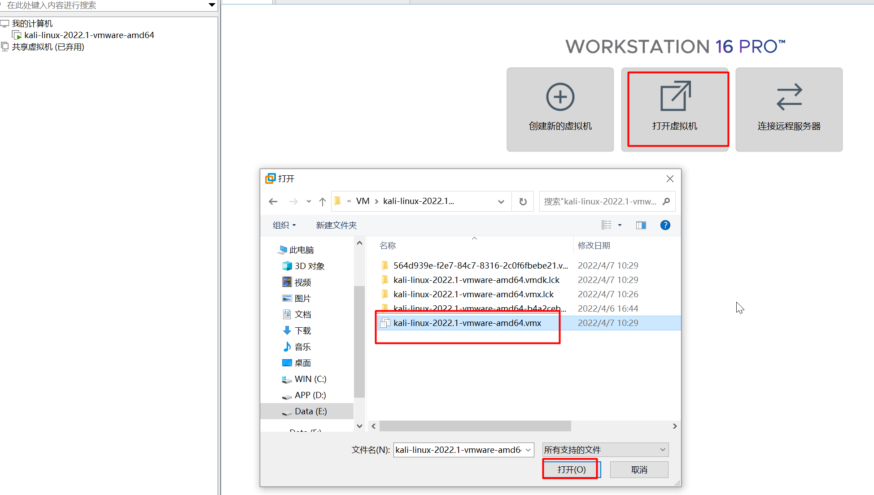Toggle the preview pane icon

(x=641, y=225)
